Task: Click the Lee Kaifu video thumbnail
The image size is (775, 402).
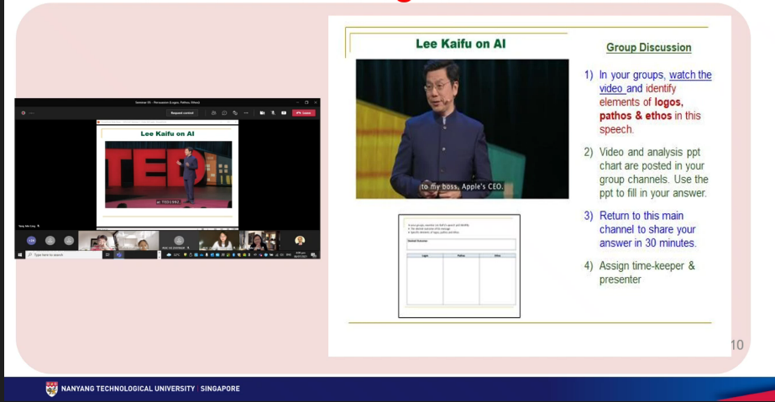Action: (x=462, y=128)
